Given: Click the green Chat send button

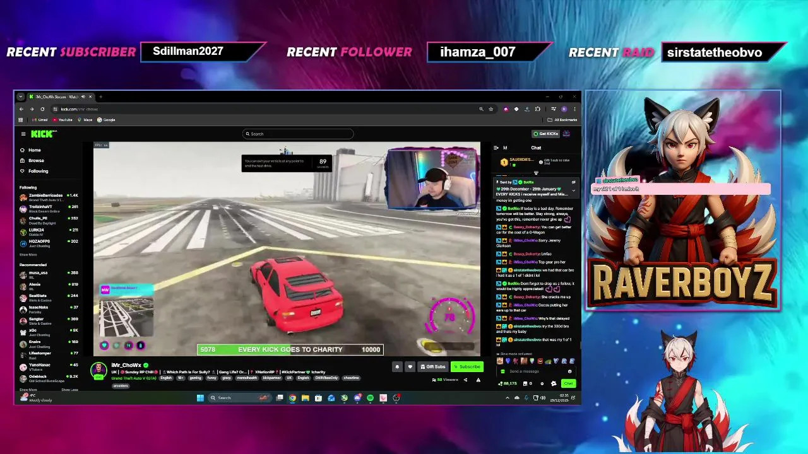Looking at the screenshot, I should click(568, 383).
